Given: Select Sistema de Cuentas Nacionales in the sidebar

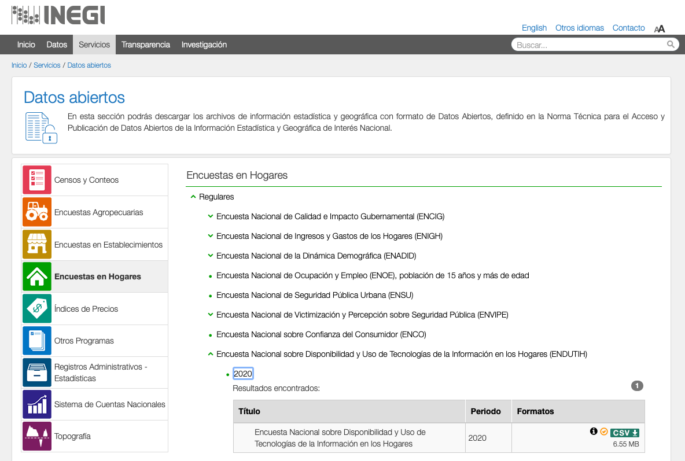Looking at the screenshot, I should point(110,405).
